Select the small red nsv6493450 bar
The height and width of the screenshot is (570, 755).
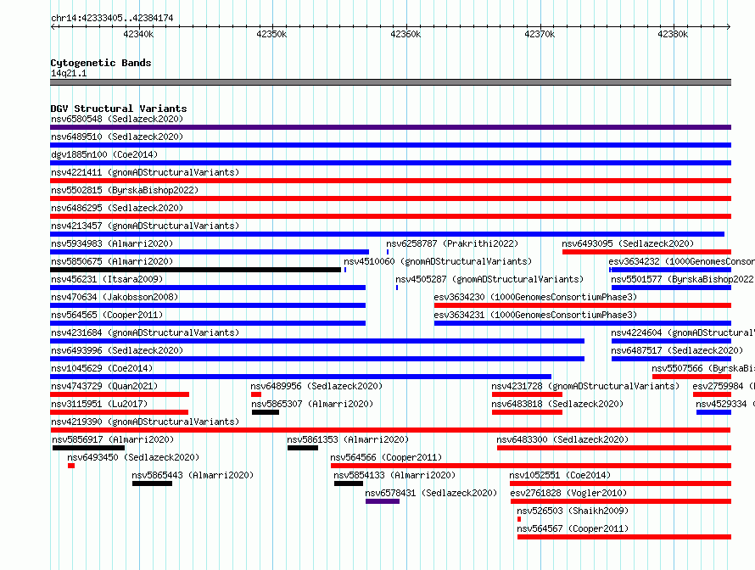click(71, 466)
